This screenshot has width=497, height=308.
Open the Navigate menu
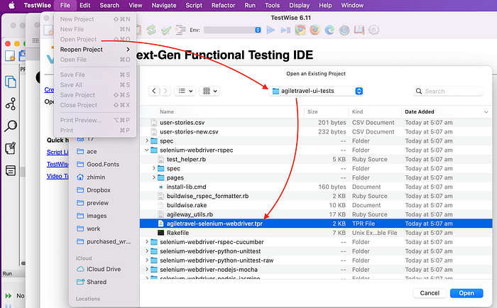tap(163, 6)
